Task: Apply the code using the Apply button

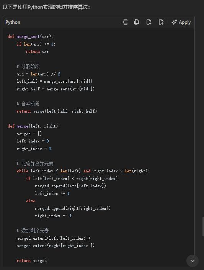Action: pyautogui.click(x=181, y=22)
